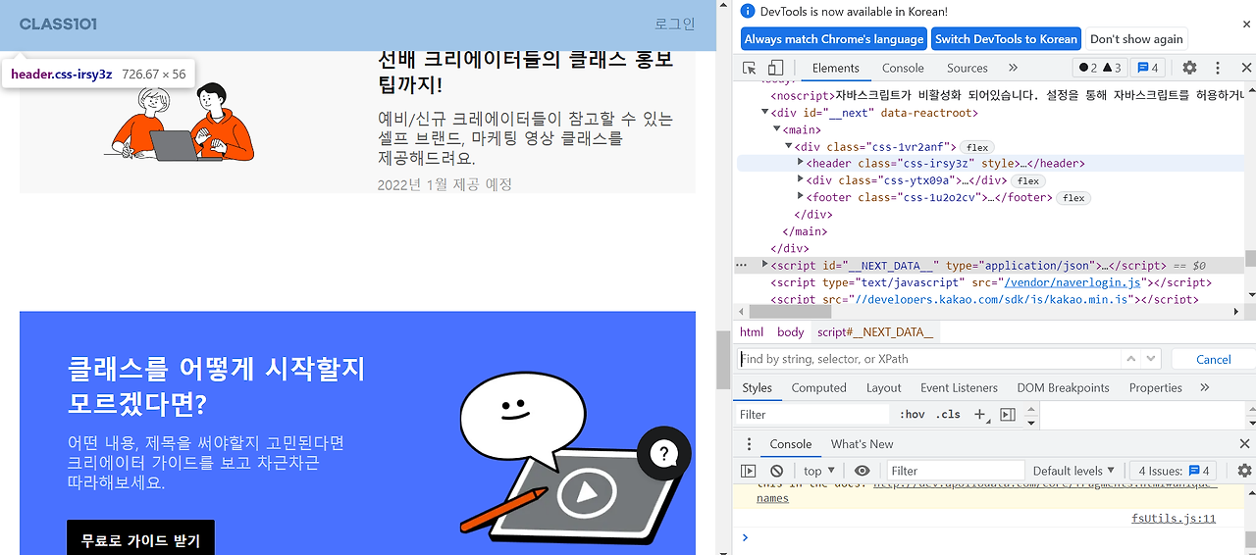Viewport: 1256px width, 555px height.
Task: Open drawer three-dot menu beside Console
Action: [x=749, y=444]
